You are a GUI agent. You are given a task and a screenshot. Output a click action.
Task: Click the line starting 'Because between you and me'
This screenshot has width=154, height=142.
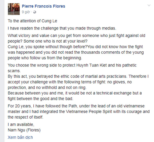(x=75, y=93)
